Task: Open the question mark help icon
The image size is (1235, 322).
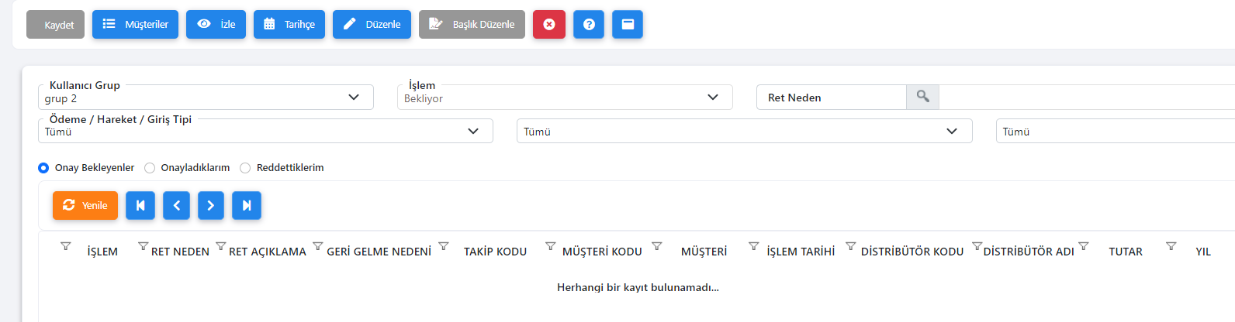Action: (x=589, y=25)
